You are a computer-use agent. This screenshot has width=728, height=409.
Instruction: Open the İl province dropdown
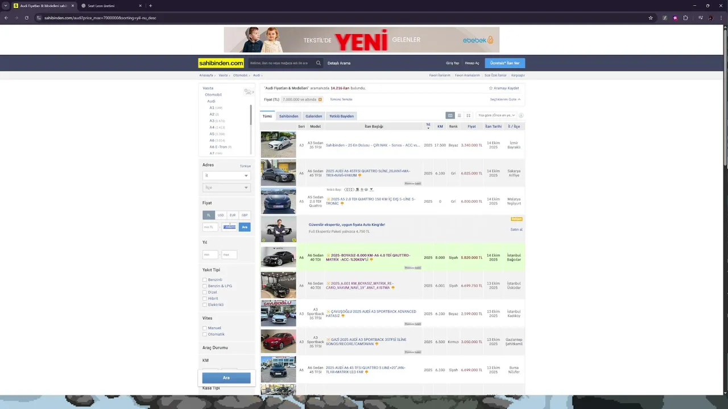tap(226, 176)
